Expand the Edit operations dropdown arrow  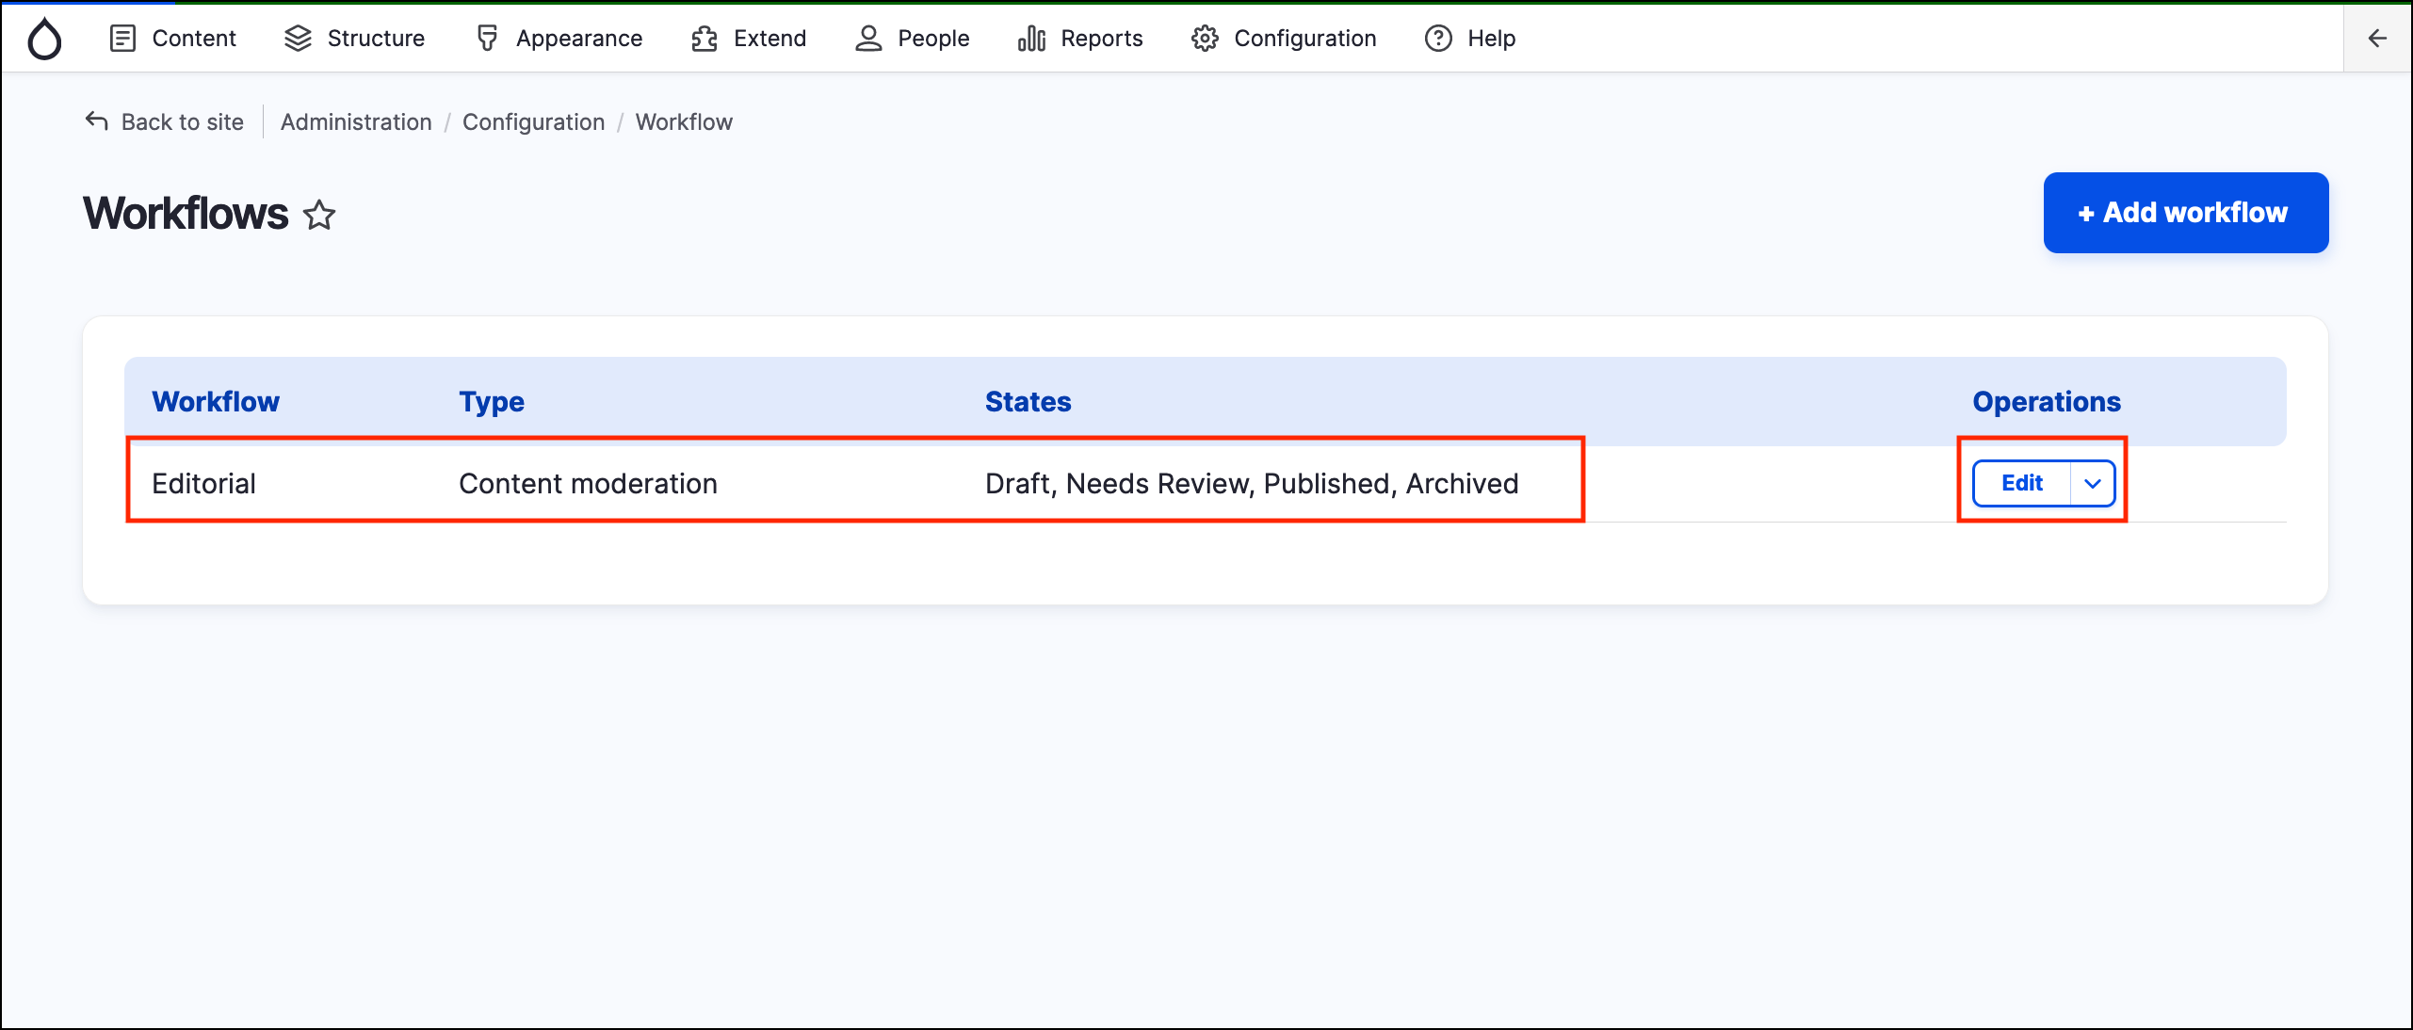pos(2093,484)
